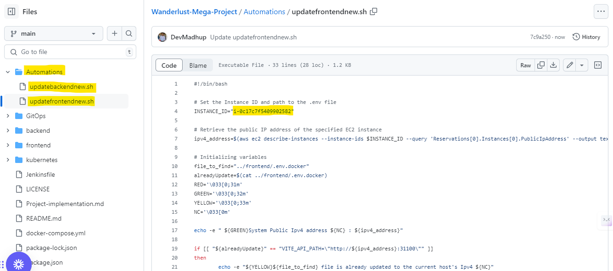Copy the file path next to updatefrontendnew.sh

coord(373,11)
